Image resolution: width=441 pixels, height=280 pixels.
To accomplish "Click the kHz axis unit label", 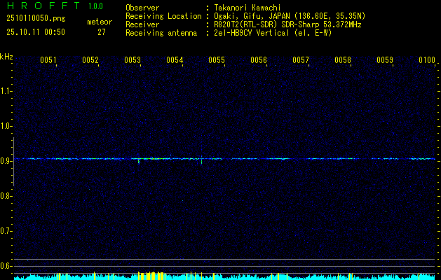I will (x=6, y=57).
